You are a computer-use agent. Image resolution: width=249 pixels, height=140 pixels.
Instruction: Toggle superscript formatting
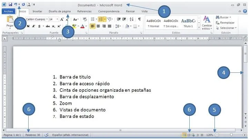(59, 26)
